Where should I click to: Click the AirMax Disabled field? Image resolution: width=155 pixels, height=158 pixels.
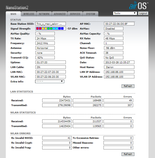pyautogui.click(x=114, y=28)
